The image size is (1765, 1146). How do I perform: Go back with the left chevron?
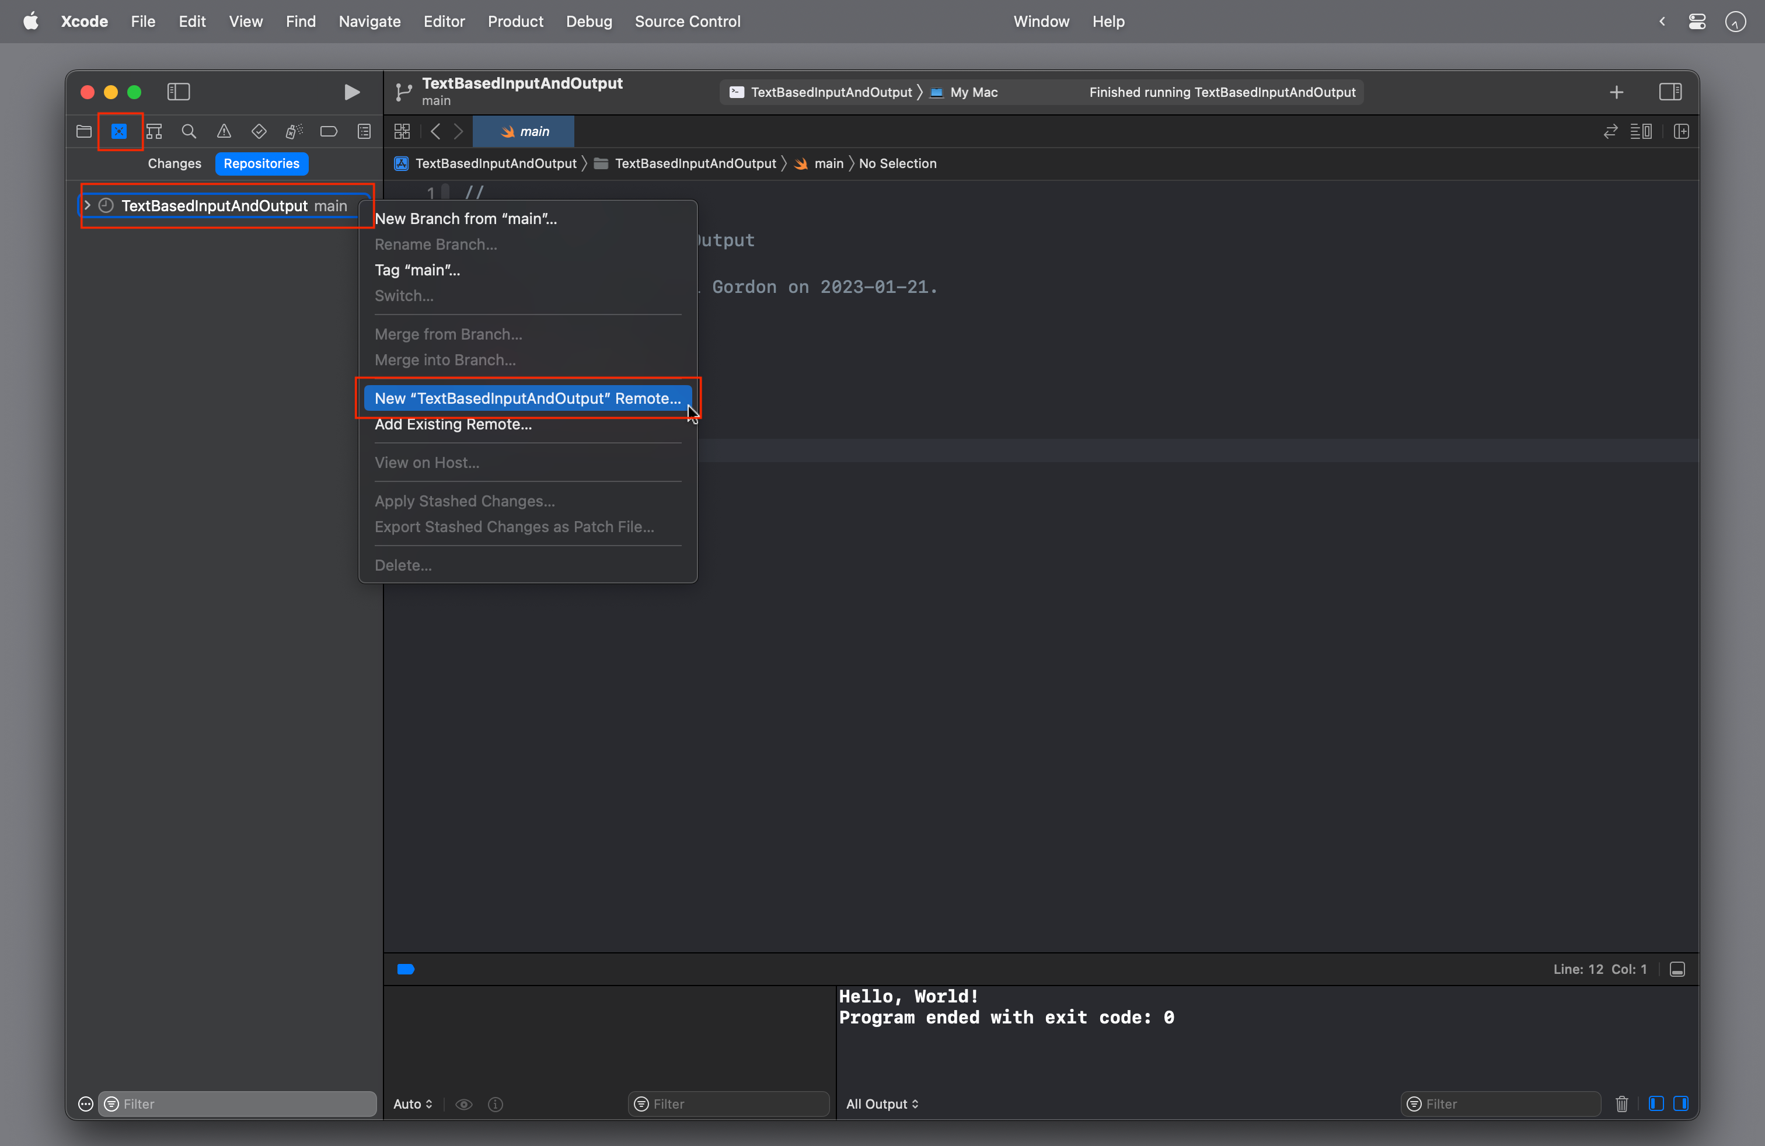pyautogui.click(x=435, y=131)
